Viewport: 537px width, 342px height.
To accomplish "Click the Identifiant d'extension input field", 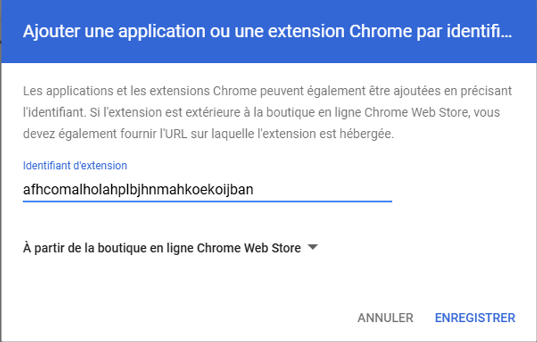I will (207, 190).
